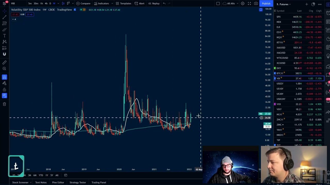Select VXX row in the watchlist
This screenshot has height=185, width=330.
(x=299, y=104)
